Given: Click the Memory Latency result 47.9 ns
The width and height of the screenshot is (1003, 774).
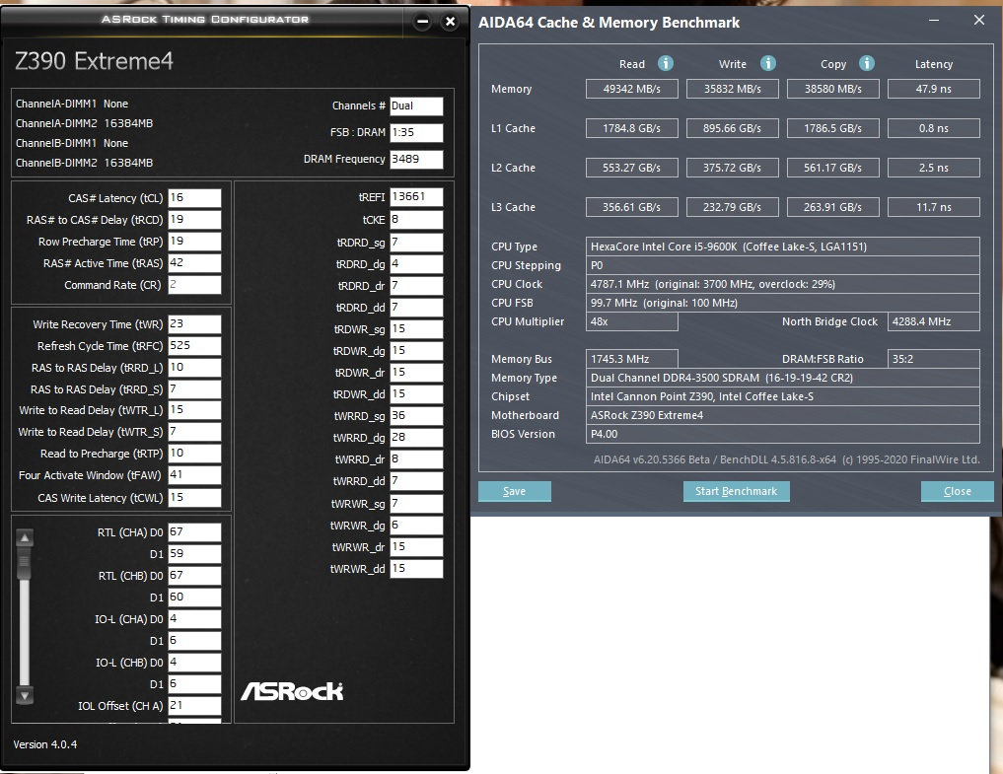Looking at the screenshot, I should coord(934,89).
